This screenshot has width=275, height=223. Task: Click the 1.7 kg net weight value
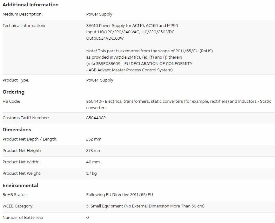coord(91,173)
